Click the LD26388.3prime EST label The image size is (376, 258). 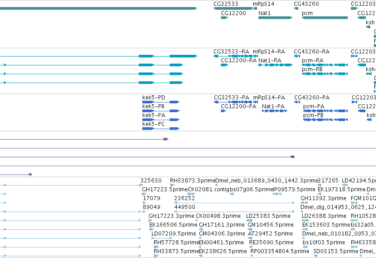[324, 216]
